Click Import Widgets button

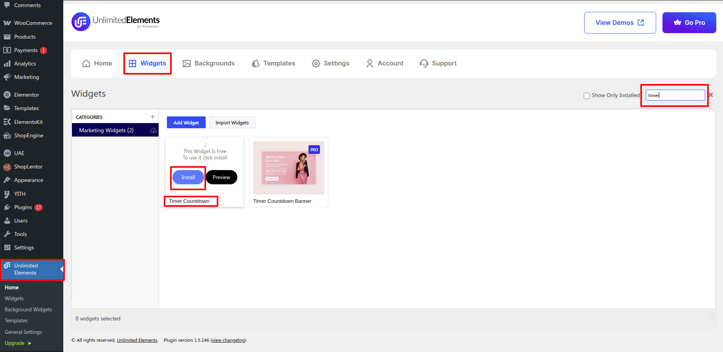click(x=232, y=122)
